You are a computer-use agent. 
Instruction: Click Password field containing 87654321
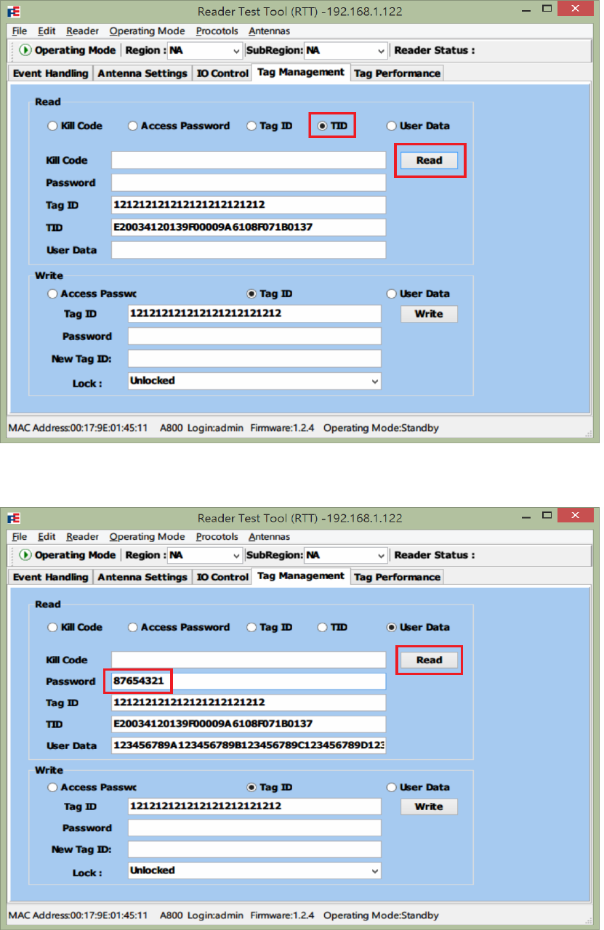(249, 682)
